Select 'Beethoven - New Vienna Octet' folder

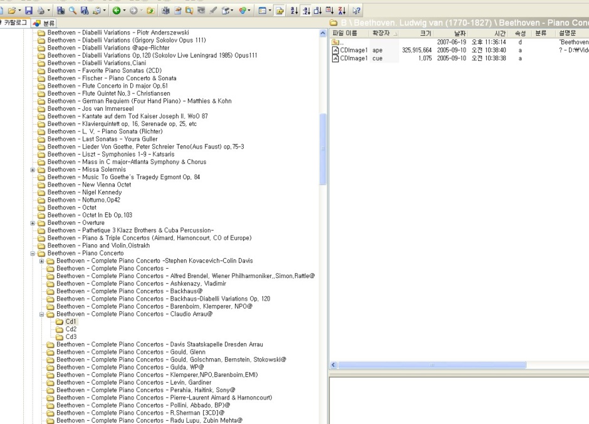click(89, 185)
